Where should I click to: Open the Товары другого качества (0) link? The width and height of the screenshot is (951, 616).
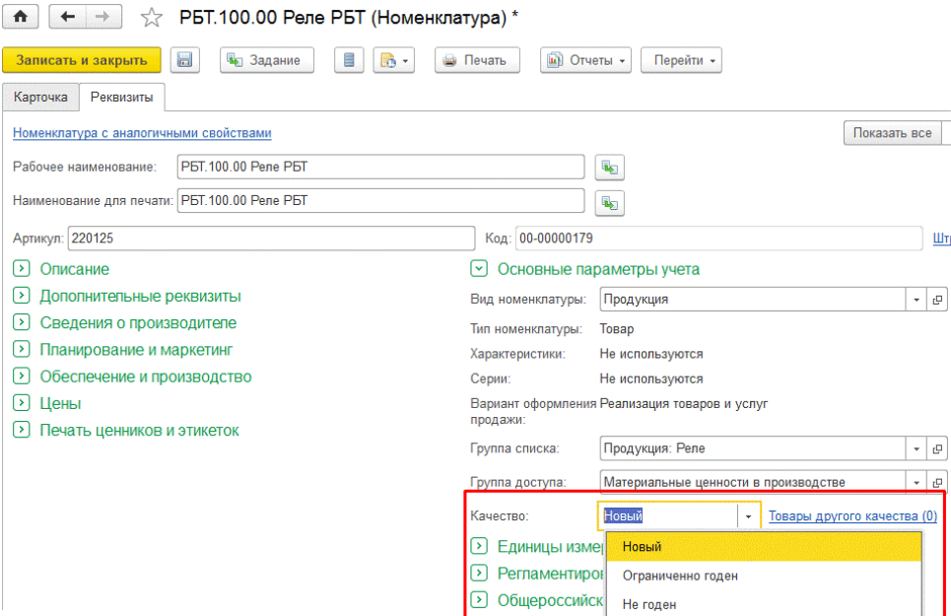[851, 514]
